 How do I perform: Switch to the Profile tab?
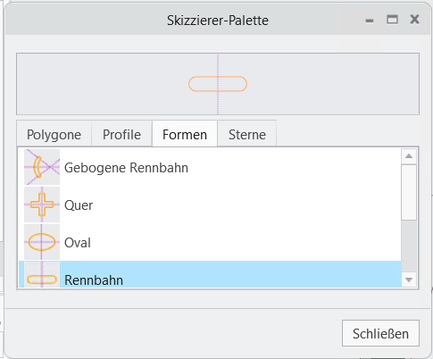[x=121, y=134]
